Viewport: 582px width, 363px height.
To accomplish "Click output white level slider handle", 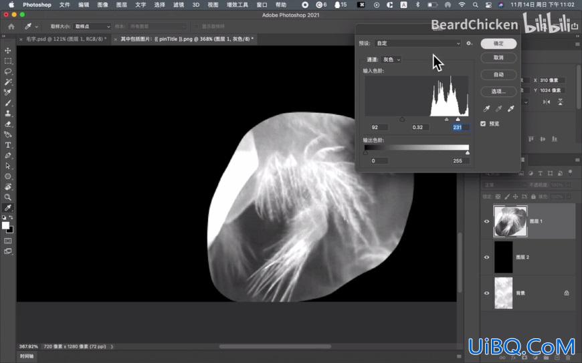I will 468,153.
